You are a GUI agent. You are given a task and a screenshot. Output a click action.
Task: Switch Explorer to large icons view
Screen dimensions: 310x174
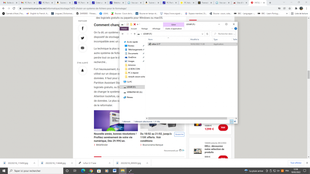(235, 121)
